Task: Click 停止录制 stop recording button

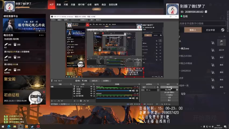Action: pyautogui.click(x=168, y=90)
